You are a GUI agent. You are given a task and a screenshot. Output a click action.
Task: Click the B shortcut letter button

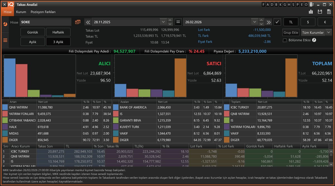[x=276, y=4]
